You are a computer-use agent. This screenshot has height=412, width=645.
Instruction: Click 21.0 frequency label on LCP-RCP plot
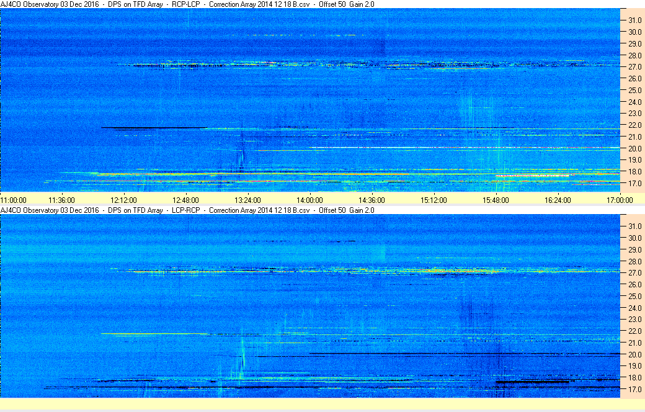pos(634,343)
